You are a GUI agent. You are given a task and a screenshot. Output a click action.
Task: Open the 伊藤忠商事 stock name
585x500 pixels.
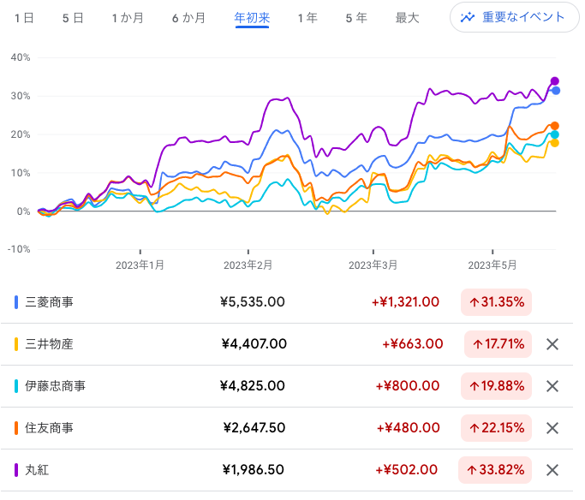pyautogui.click(x=55, y=386)
